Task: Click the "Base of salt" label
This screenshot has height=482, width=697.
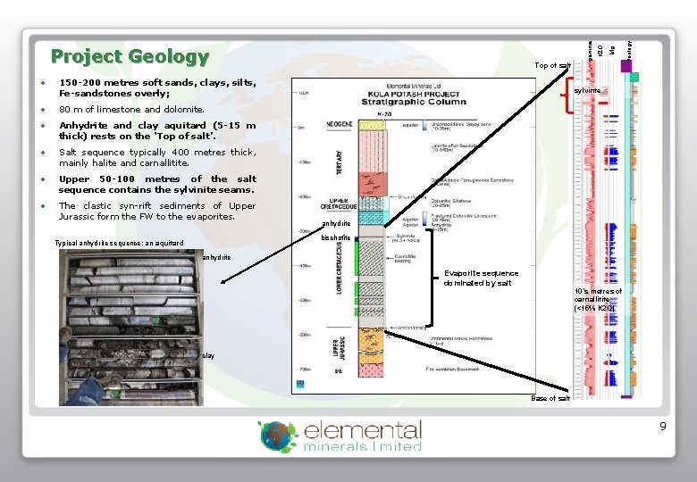Action: (x=550, y=398)
